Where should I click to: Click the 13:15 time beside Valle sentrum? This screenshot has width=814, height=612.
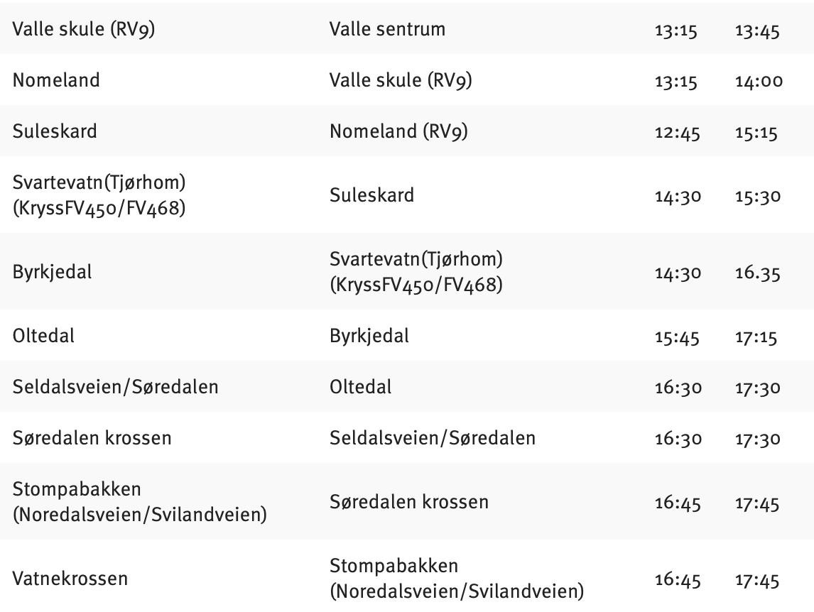click(676, 31)
